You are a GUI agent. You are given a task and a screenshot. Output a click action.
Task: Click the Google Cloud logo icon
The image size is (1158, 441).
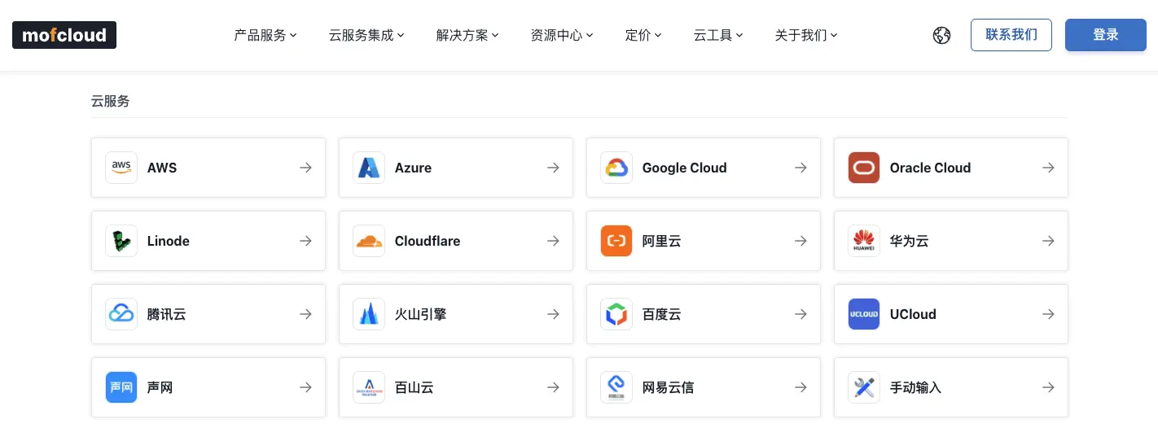[x=616, y=168]
